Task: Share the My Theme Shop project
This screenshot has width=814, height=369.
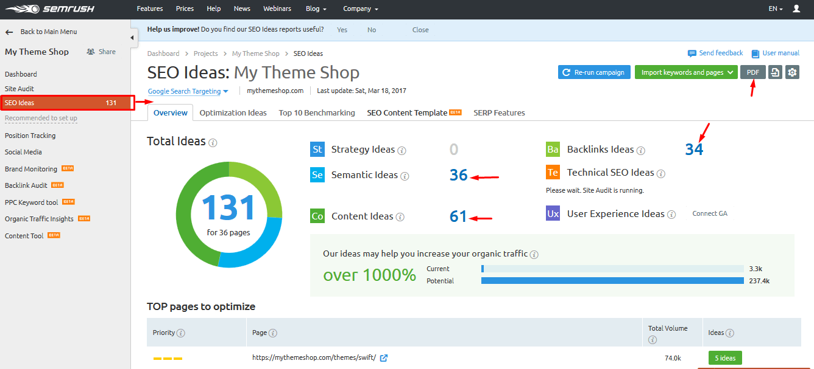Action: coord(101,52)
